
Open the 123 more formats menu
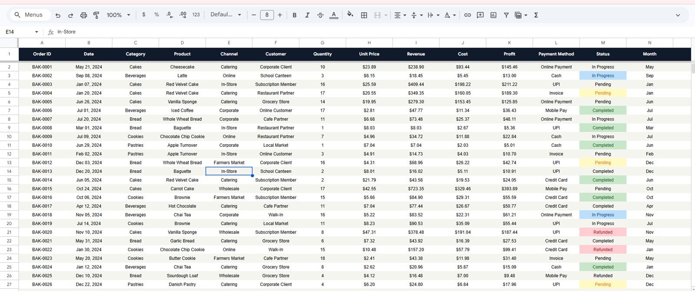(x=196, y=15)
